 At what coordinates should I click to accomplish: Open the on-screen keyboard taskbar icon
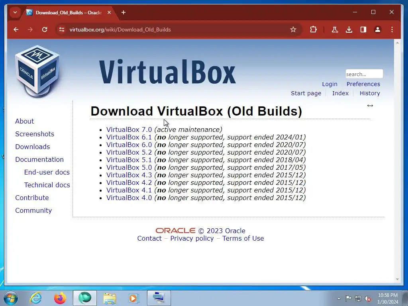pyautogui.click(x=159, y=298)
